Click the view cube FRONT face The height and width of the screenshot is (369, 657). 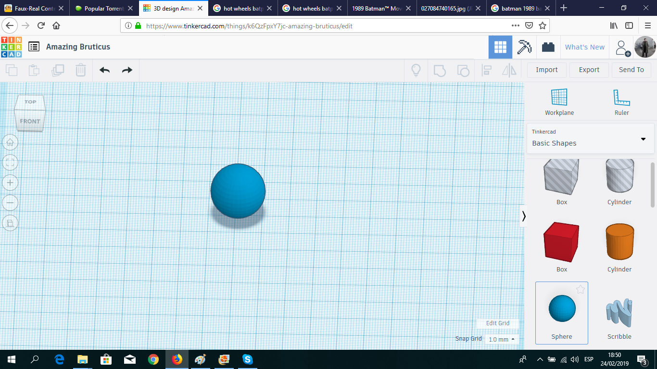(x=30, y=121)
